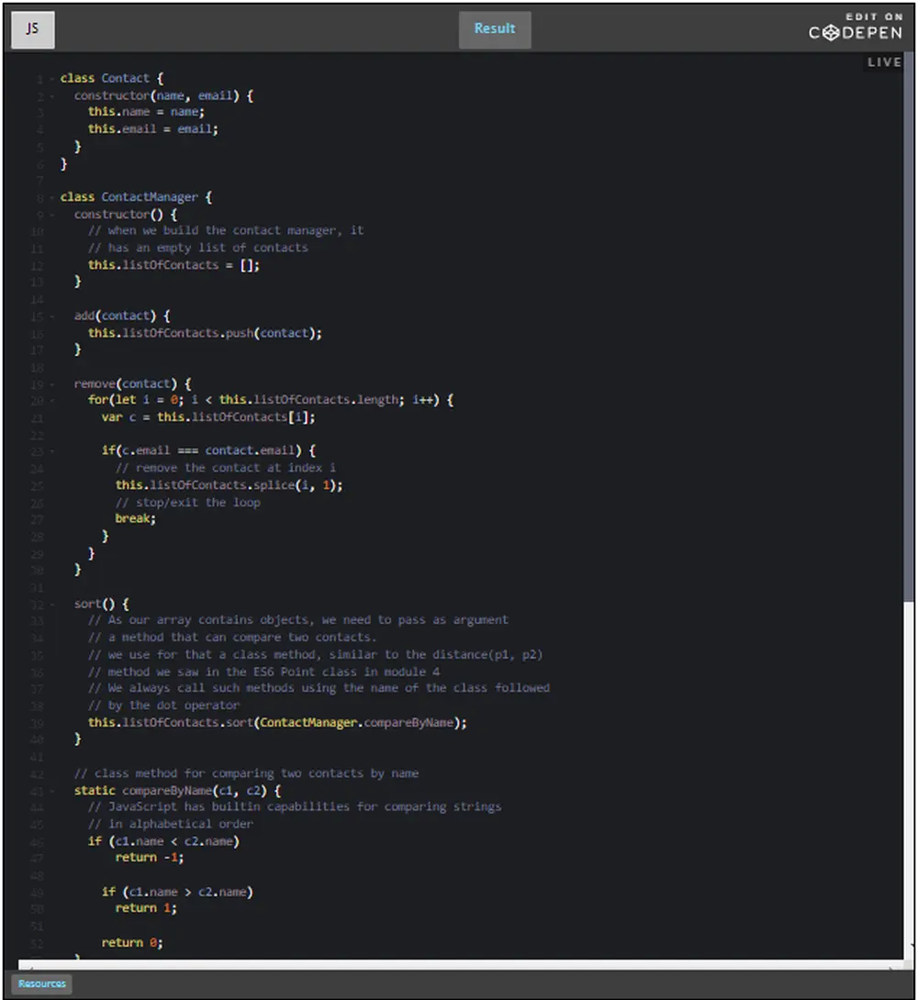This screenshot has height=1000, width=918.
Task: Click the CodePen logo icon
Action: click(x=831, y=33)
